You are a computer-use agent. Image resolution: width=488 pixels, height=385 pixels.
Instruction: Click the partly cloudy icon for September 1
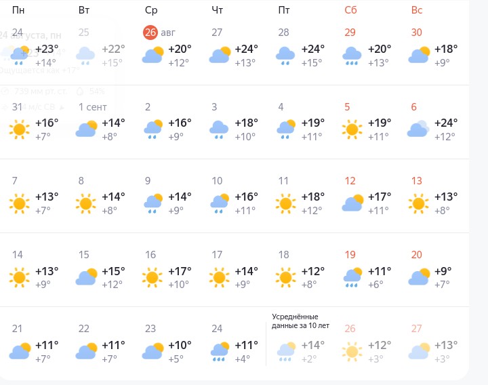(86, 129)
